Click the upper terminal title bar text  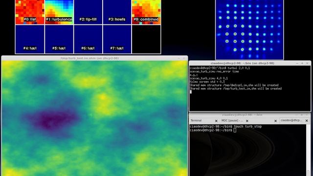pos(243,63)
